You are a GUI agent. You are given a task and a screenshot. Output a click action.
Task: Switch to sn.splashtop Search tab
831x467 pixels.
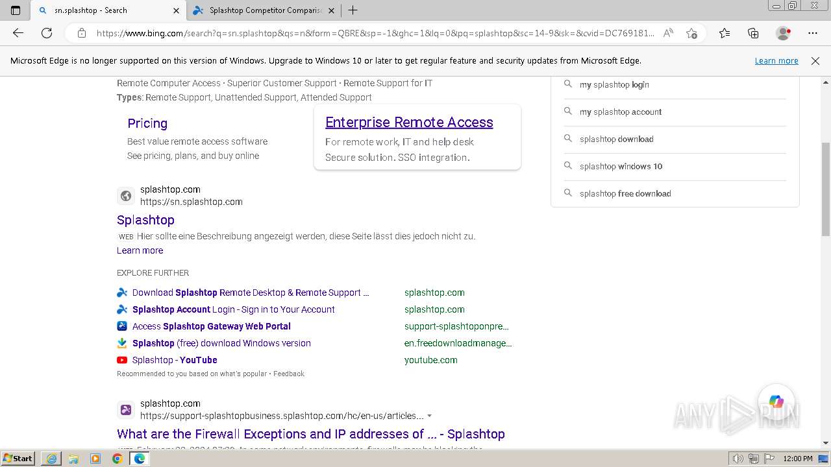[x=109, y=10]
